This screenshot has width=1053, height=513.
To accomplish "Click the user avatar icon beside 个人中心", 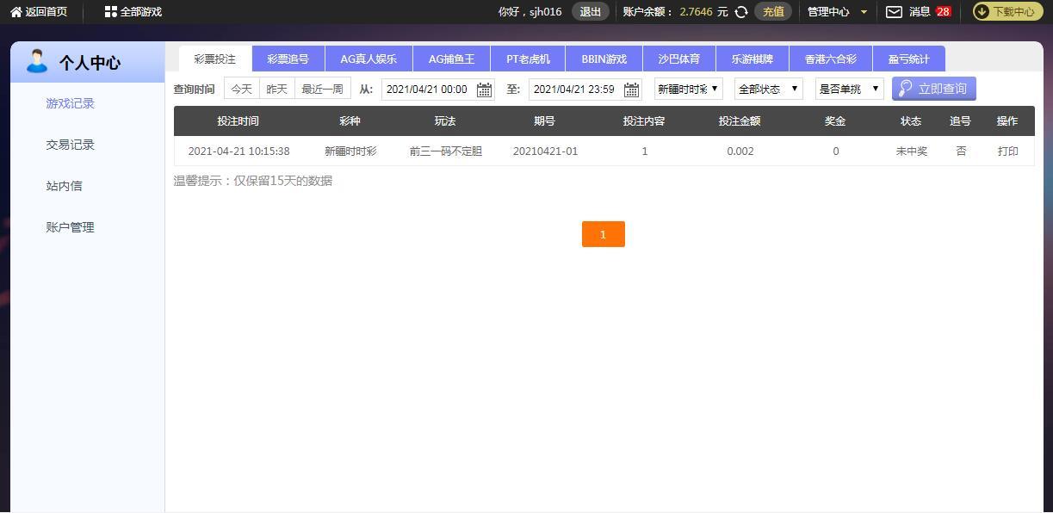I will click(x=37, y=62).
